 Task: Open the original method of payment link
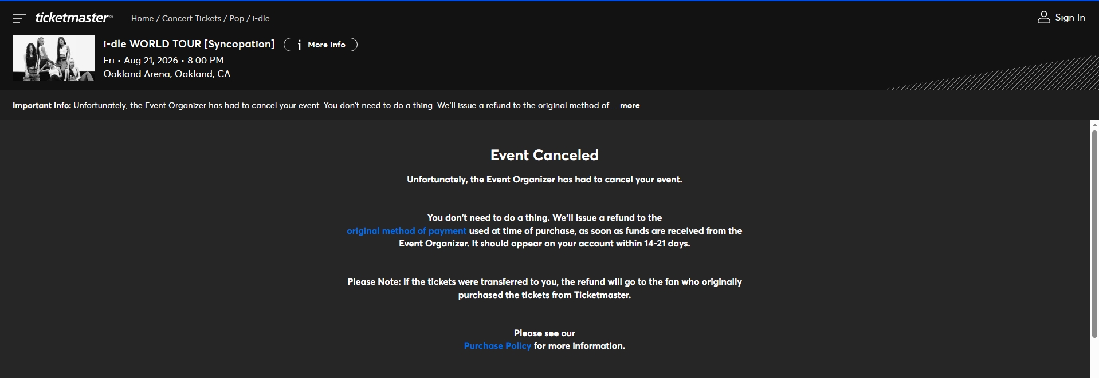406,231
